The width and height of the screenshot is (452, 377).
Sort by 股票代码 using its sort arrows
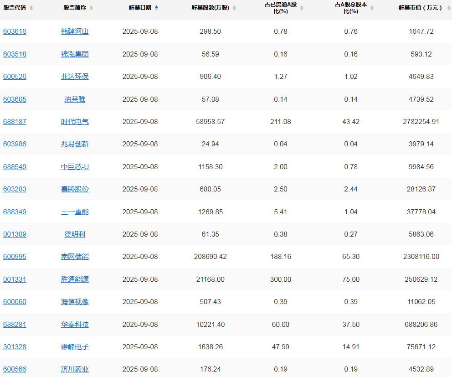[x=31, y=8]
